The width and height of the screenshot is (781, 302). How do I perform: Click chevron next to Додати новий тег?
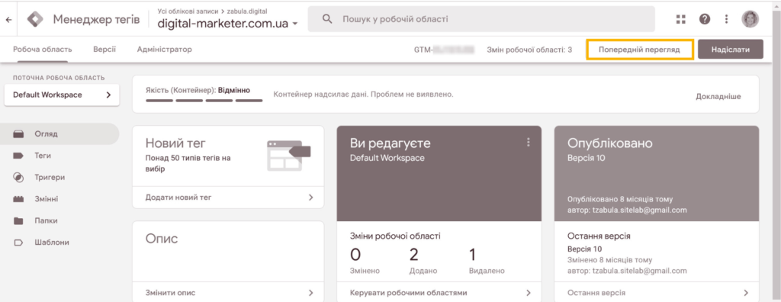311,198
